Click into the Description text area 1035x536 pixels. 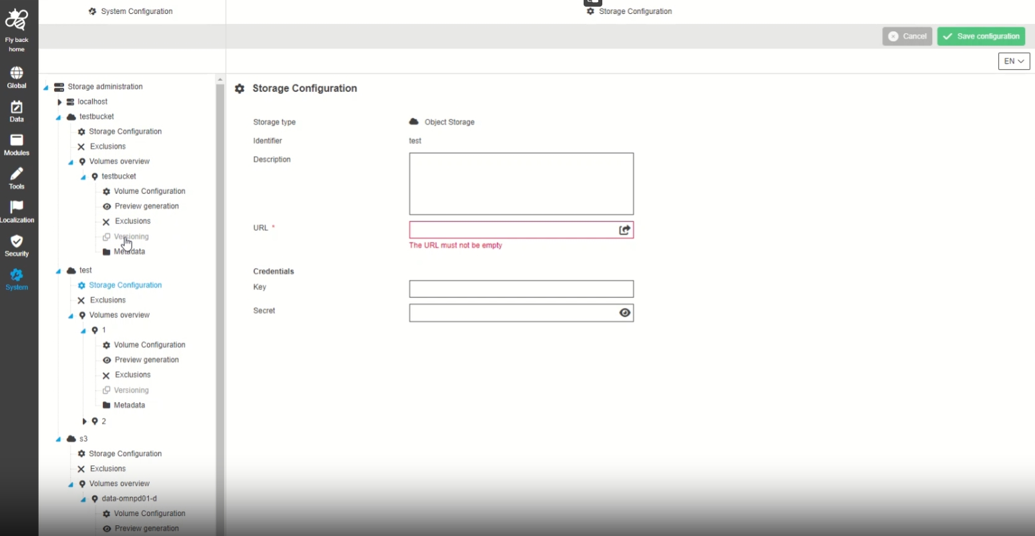point(521,184)
